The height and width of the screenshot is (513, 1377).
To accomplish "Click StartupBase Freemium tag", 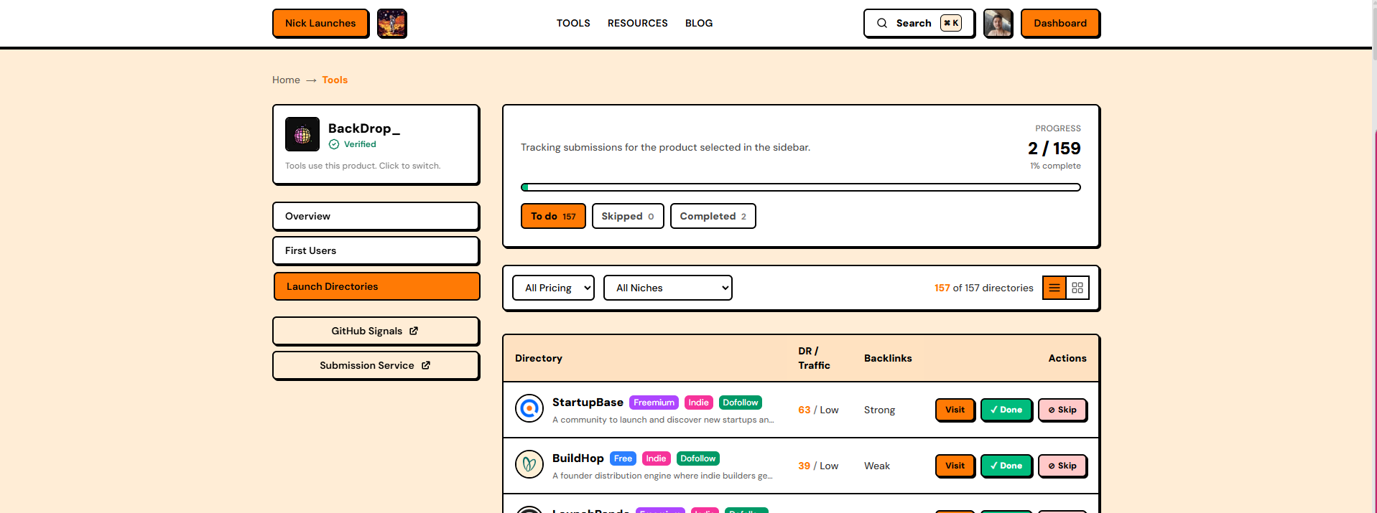I will 654,403.
